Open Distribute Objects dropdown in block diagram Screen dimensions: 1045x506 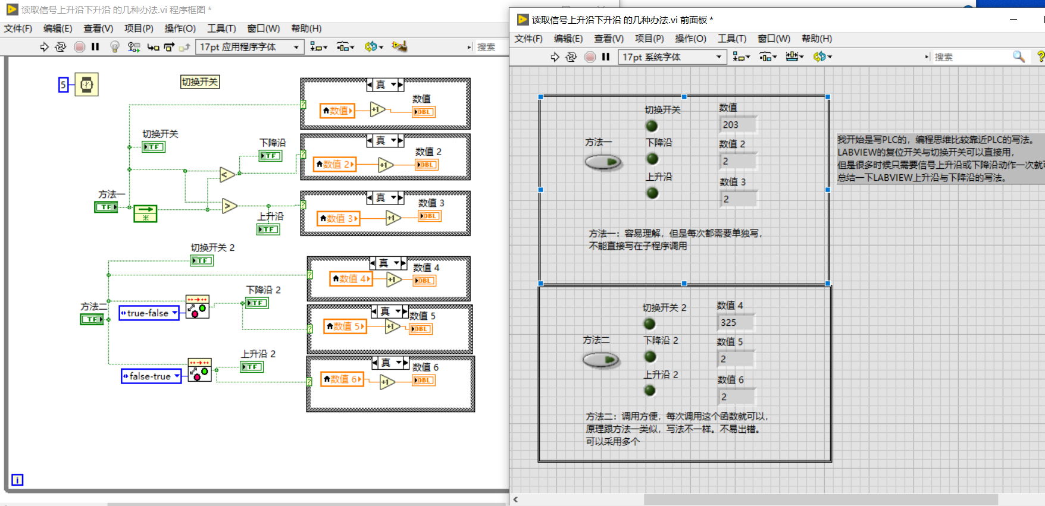345,47
